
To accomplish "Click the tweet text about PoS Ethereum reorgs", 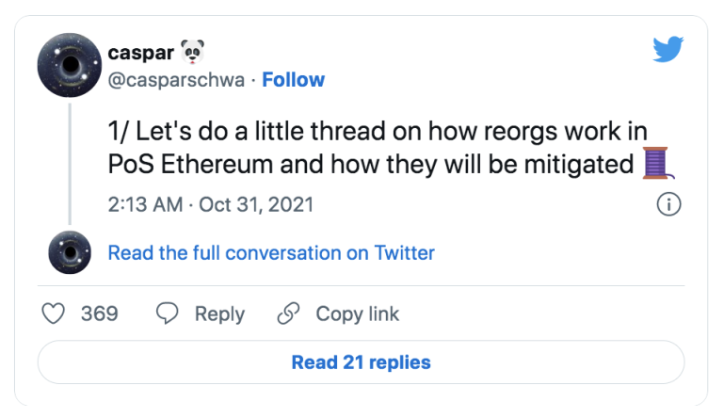I will coord(378,148).
